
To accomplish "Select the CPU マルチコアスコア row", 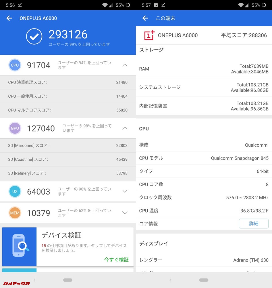I will tap(68, 110).
